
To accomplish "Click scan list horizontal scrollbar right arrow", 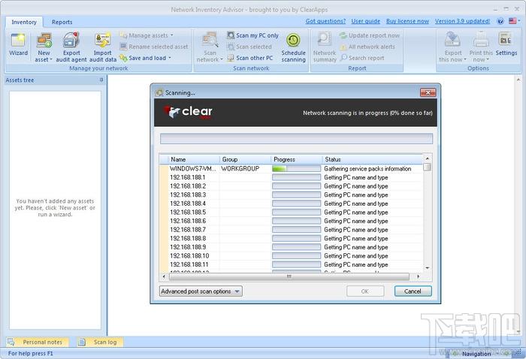I will [x=418, y=276].
